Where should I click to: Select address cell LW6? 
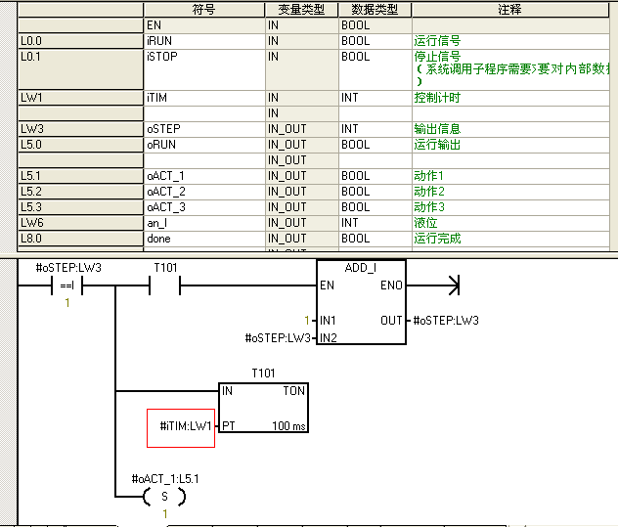point(80,223)
